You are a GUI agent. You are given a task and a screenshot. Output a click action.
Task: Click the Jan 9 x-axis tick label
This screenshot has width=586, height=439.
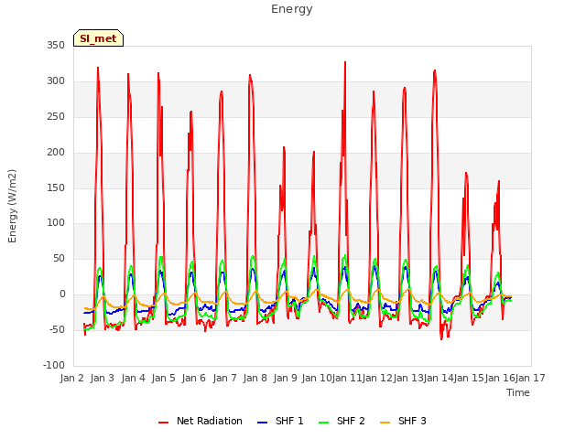tap(286, 378)
